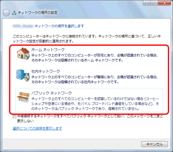Click the disabled maximize button
This screenshot has height=152, width=173.
click(x=154, y=3)
